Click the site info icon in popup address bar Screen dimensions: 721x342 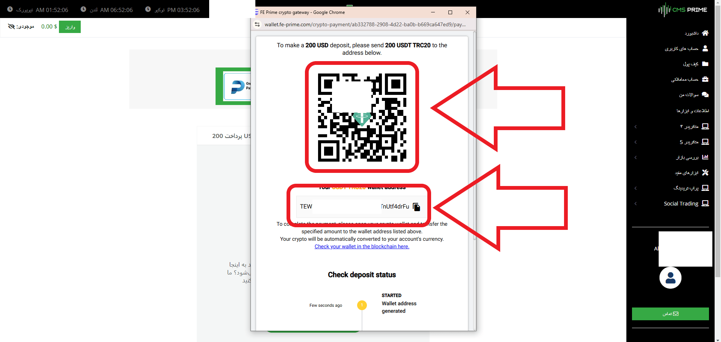point(257,24)
